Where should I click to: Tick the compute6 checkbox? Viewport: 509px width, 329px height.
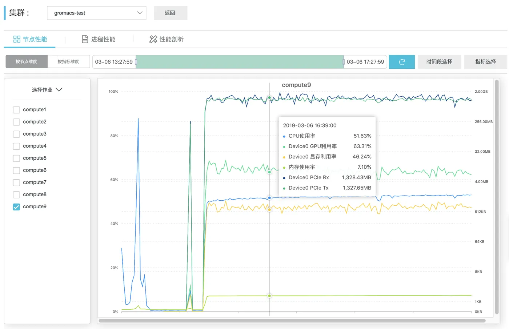tap(16, 170)
